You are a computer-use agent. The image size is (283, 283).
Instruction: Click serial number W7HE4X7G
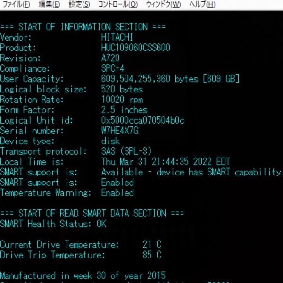click(120, 131)
